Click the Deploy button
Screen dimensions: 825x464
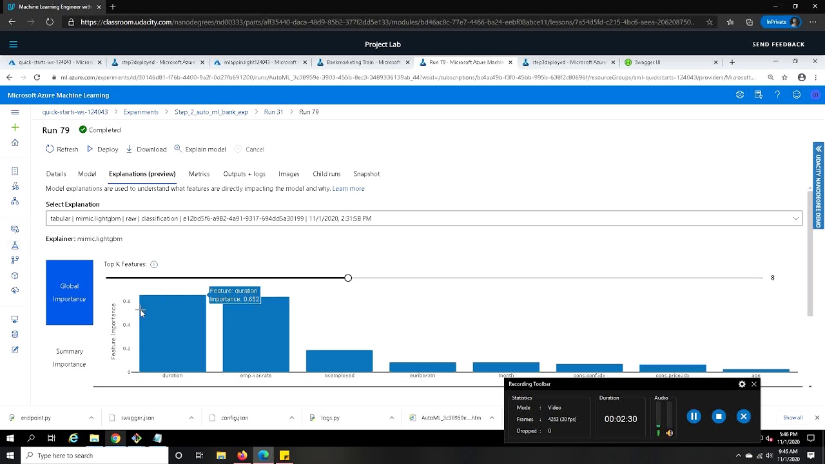point(102,150)
